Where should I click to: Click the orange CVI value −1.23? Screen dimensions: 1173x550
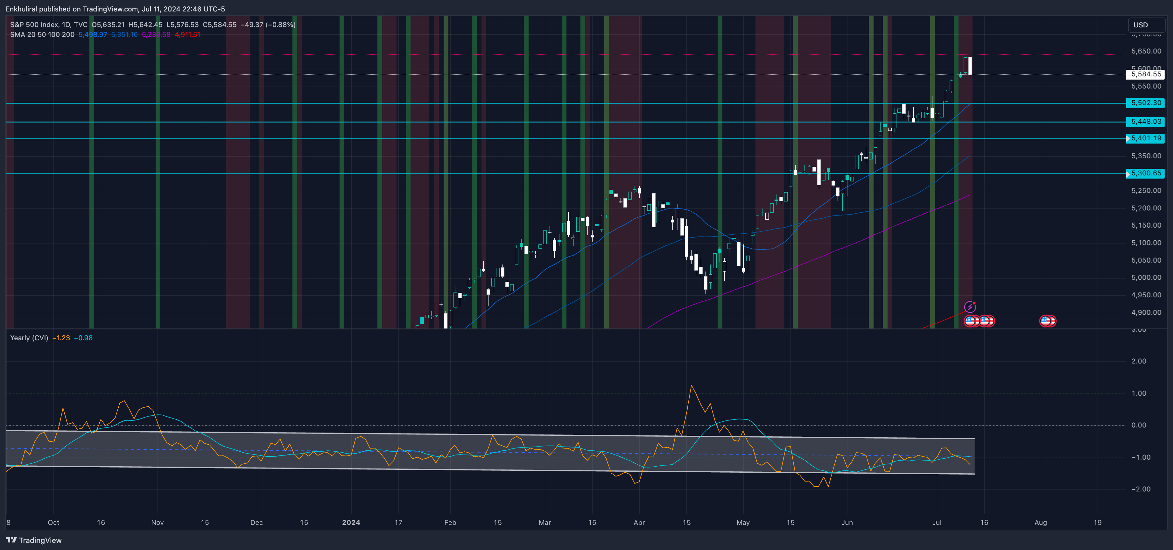pos(61,338)
